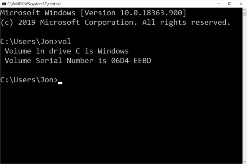Close the cmd.exe window
This screenshot has width=247, height=164.
pos(241,3)
